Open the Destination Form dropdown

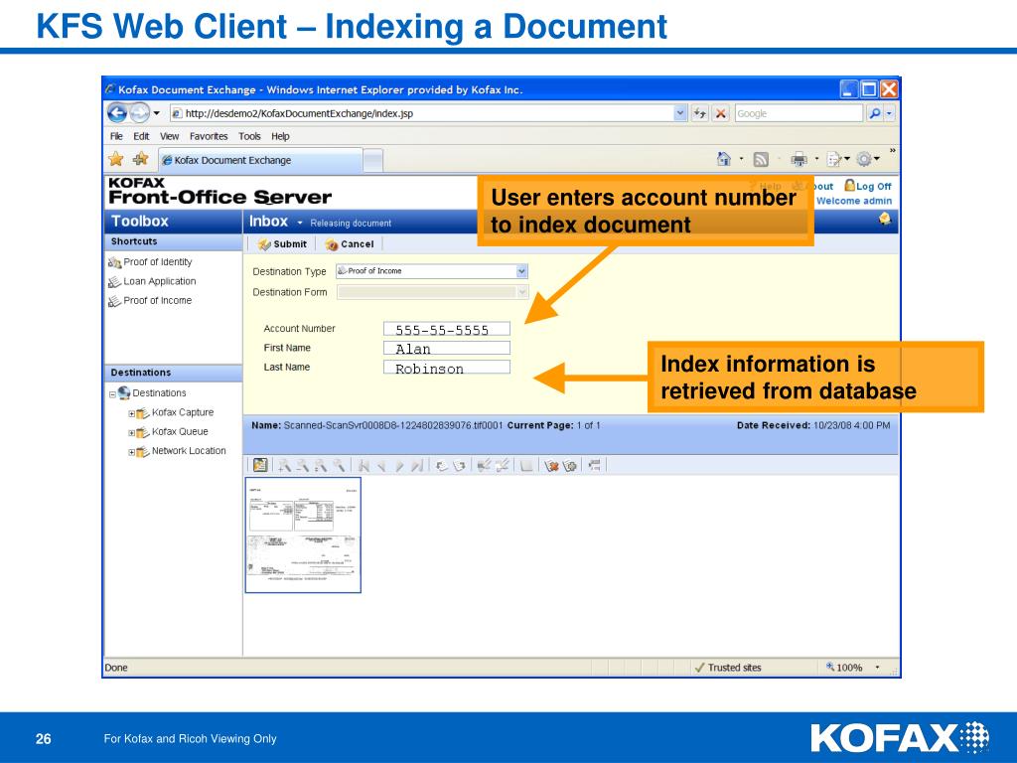pyautogui.click(x=522, y=292)
